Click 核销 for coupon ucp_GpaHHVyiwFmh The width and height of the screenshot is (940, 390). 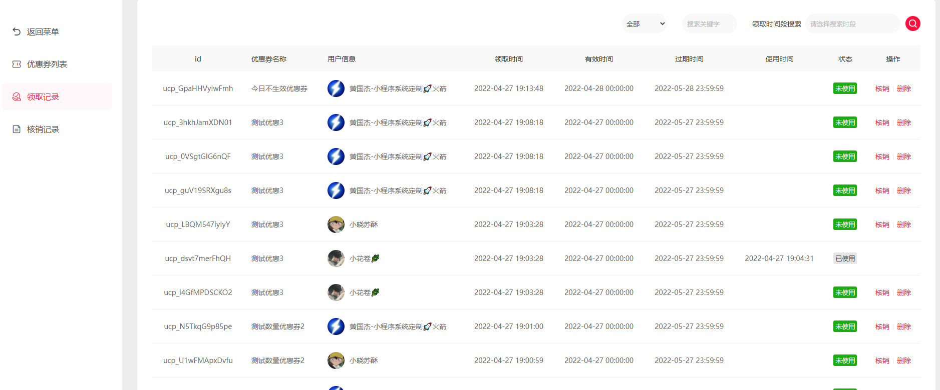[882, 88]
